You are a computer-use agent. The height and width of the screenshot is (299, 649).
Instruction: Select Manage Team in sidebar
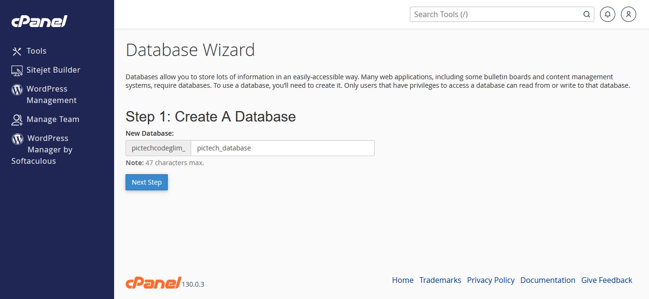click(x=53, y=119)
